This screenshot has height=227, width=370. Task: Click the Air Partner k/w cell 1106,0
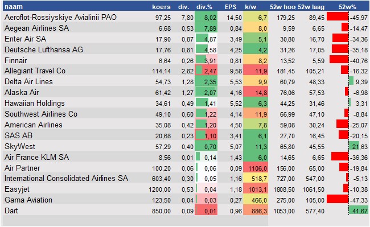pyautogui.click(x=257, y=168)
